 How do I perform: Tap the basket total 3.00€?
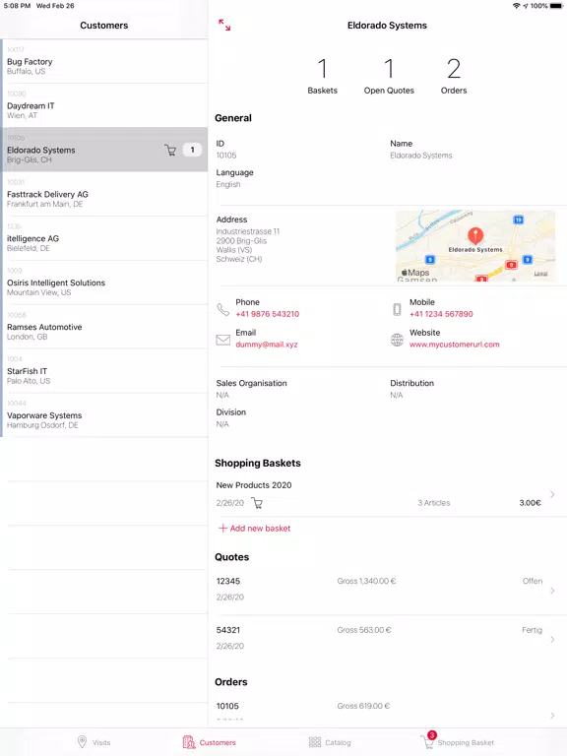pyautogui.click(x=530, y=503)
